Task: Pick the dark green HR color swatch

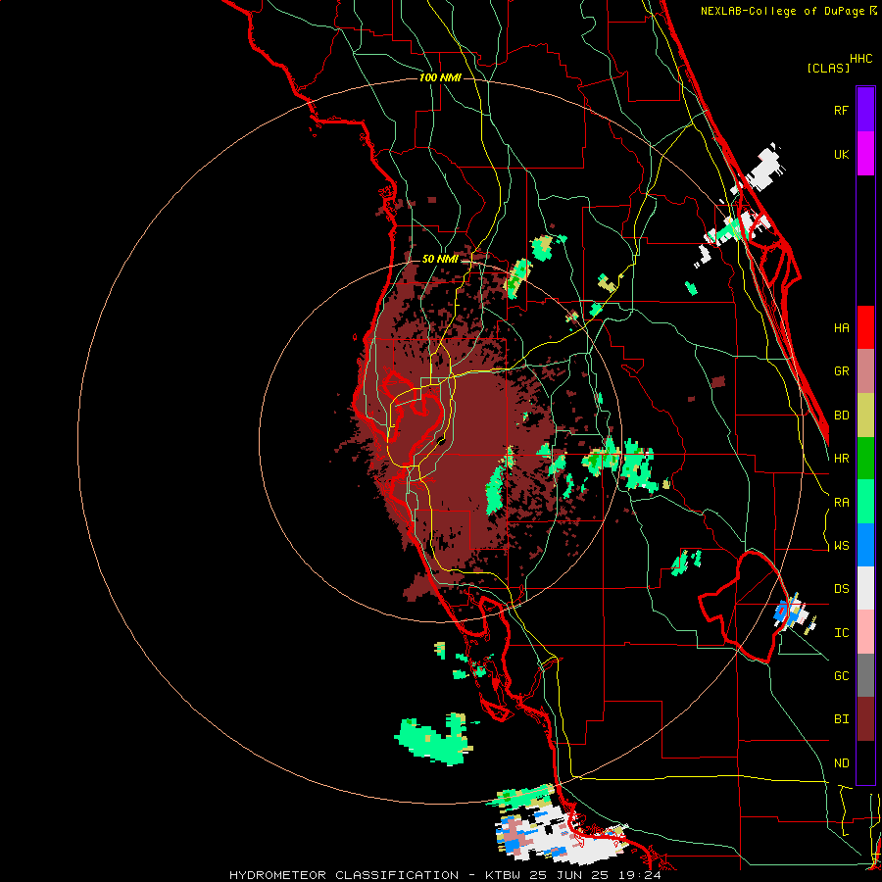Action: pos(865,459)
